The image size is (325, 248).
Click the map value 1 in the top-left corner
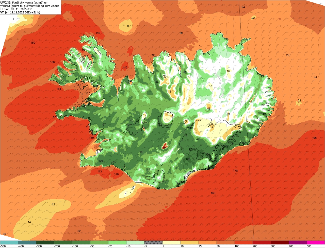[x=13, y=19]
